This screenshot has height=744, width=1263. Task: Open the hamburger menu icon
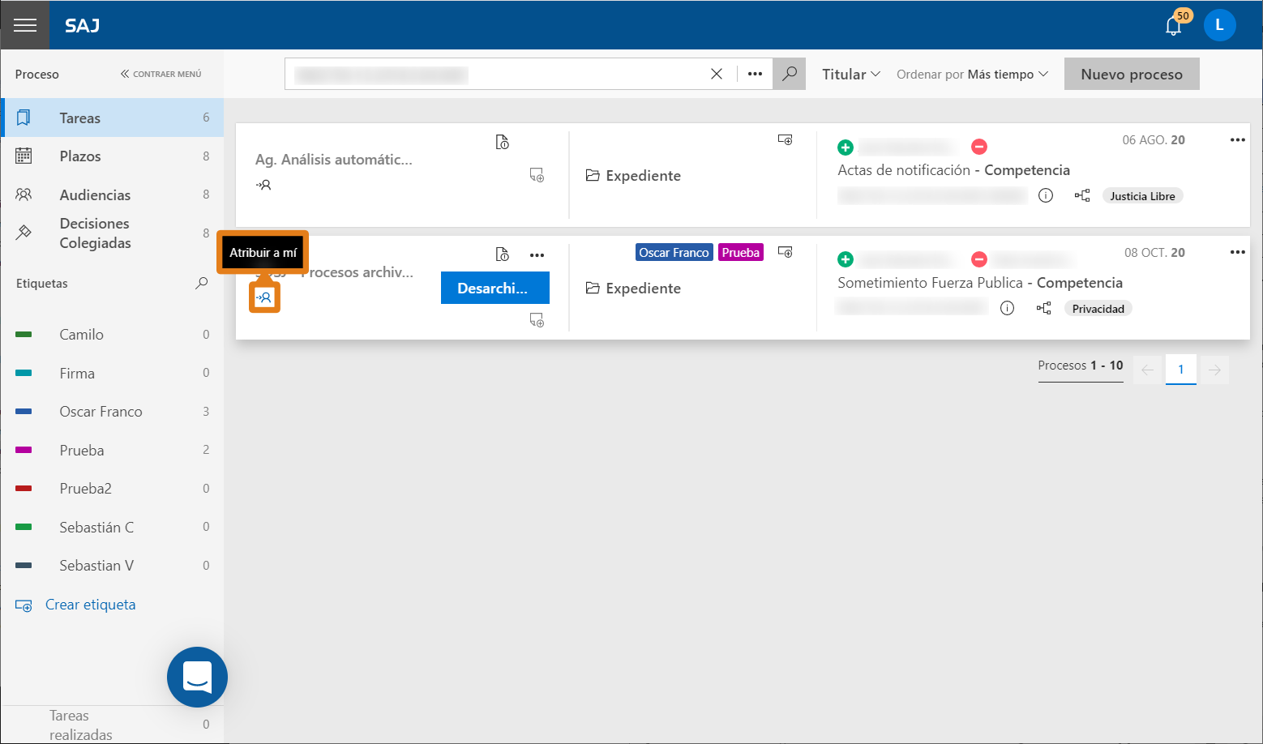[25, 25]
